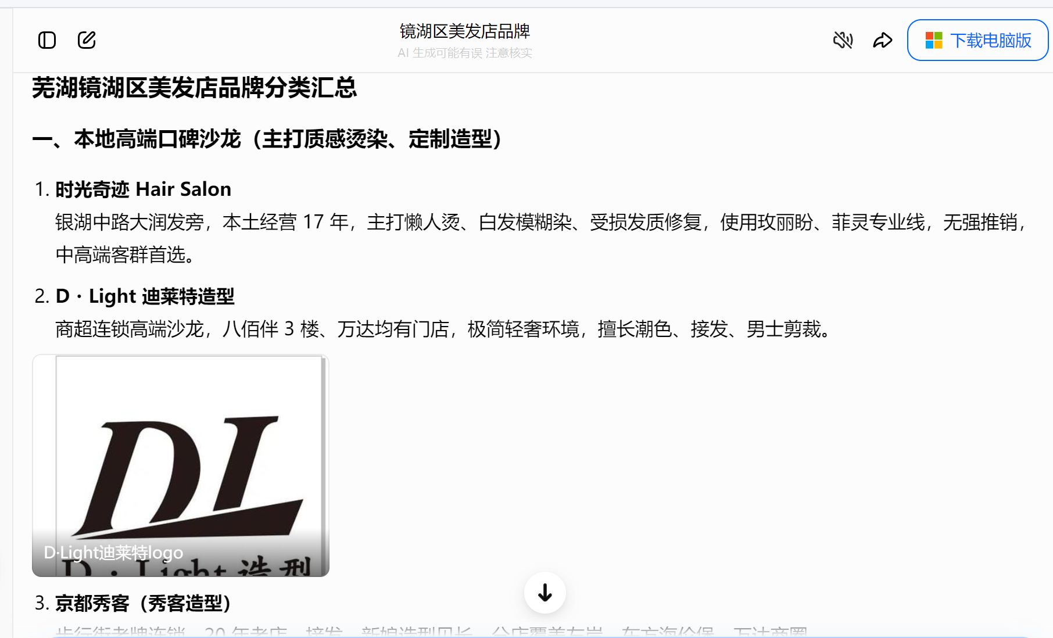The height and width of the screenshot is (638, 1053).
Task: Click the line 中高端客群首选
Action: [x=125, y=255]
